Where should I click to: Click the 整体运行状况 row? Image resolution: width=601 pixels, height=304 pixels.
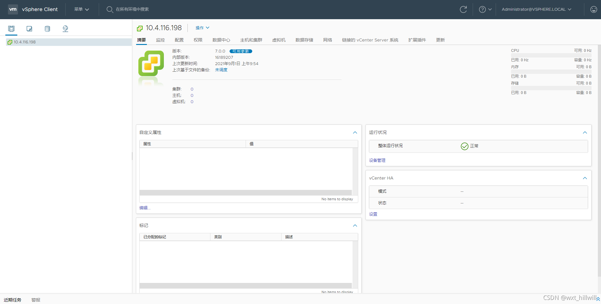pyautogui.click(x=478, y=146)
